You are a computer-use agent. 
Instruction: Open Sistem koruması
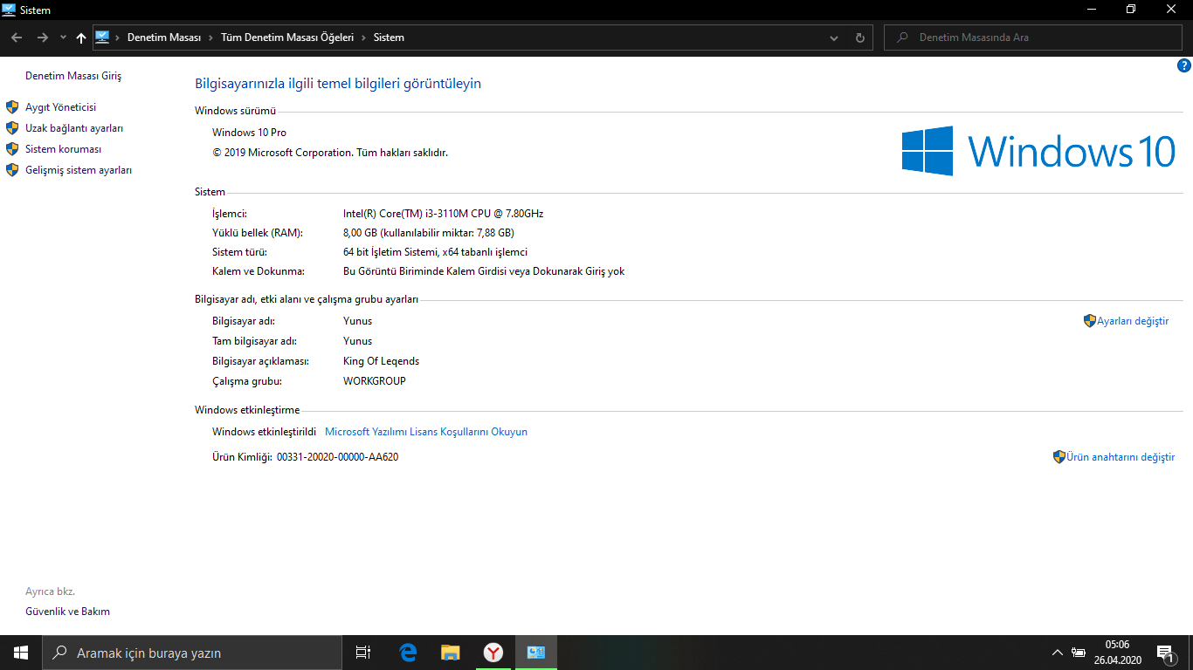tap(63, 149)
